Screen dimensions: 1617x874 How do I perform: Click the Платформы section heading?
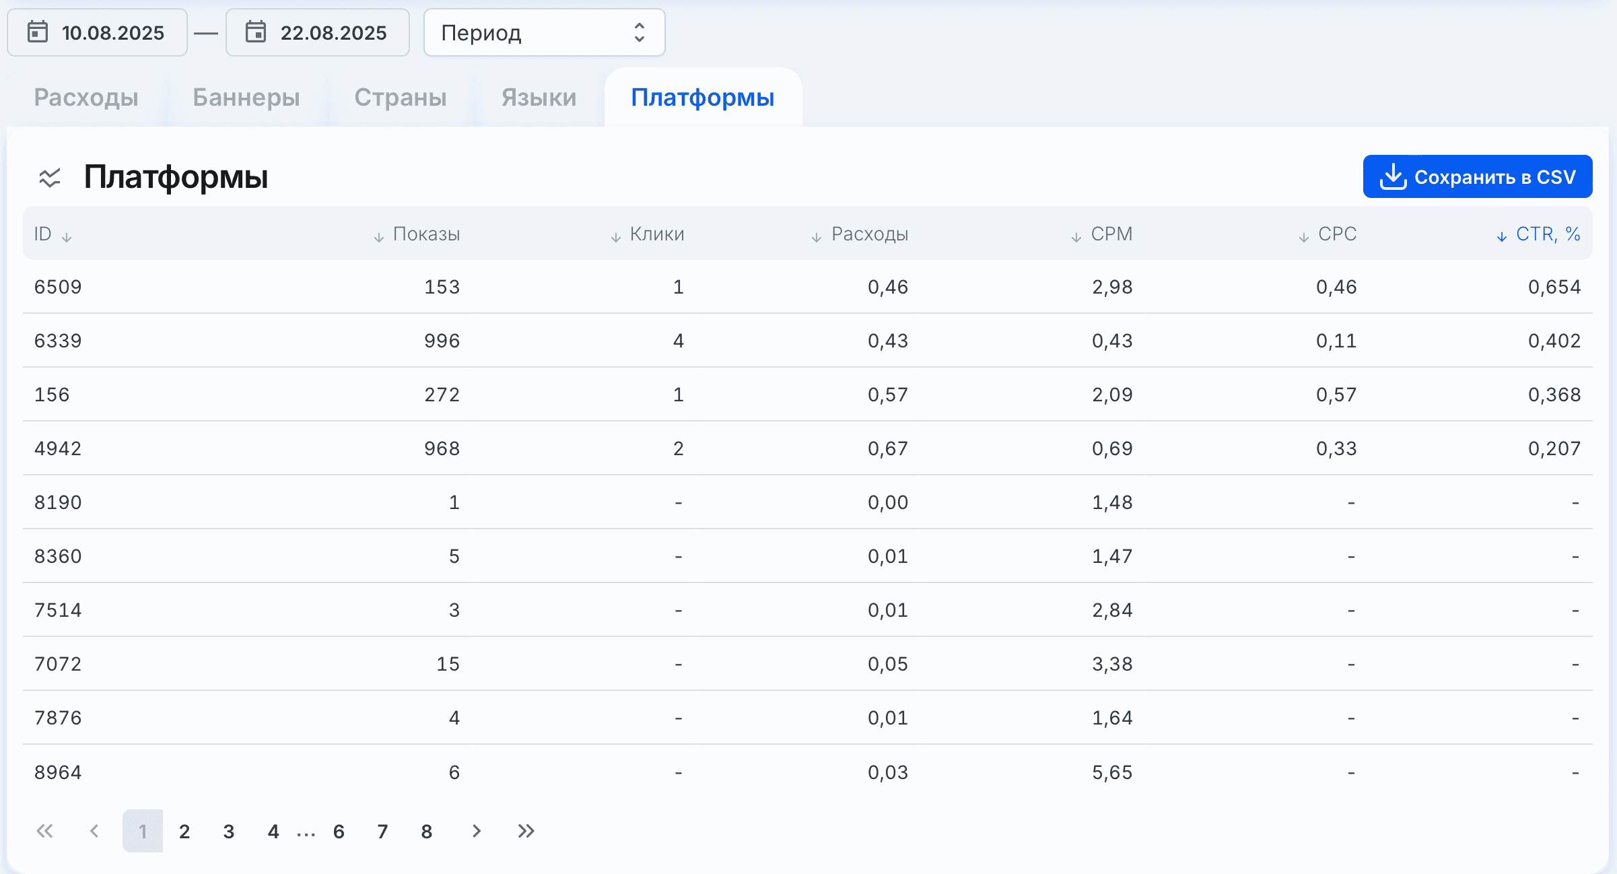point(176,177)
